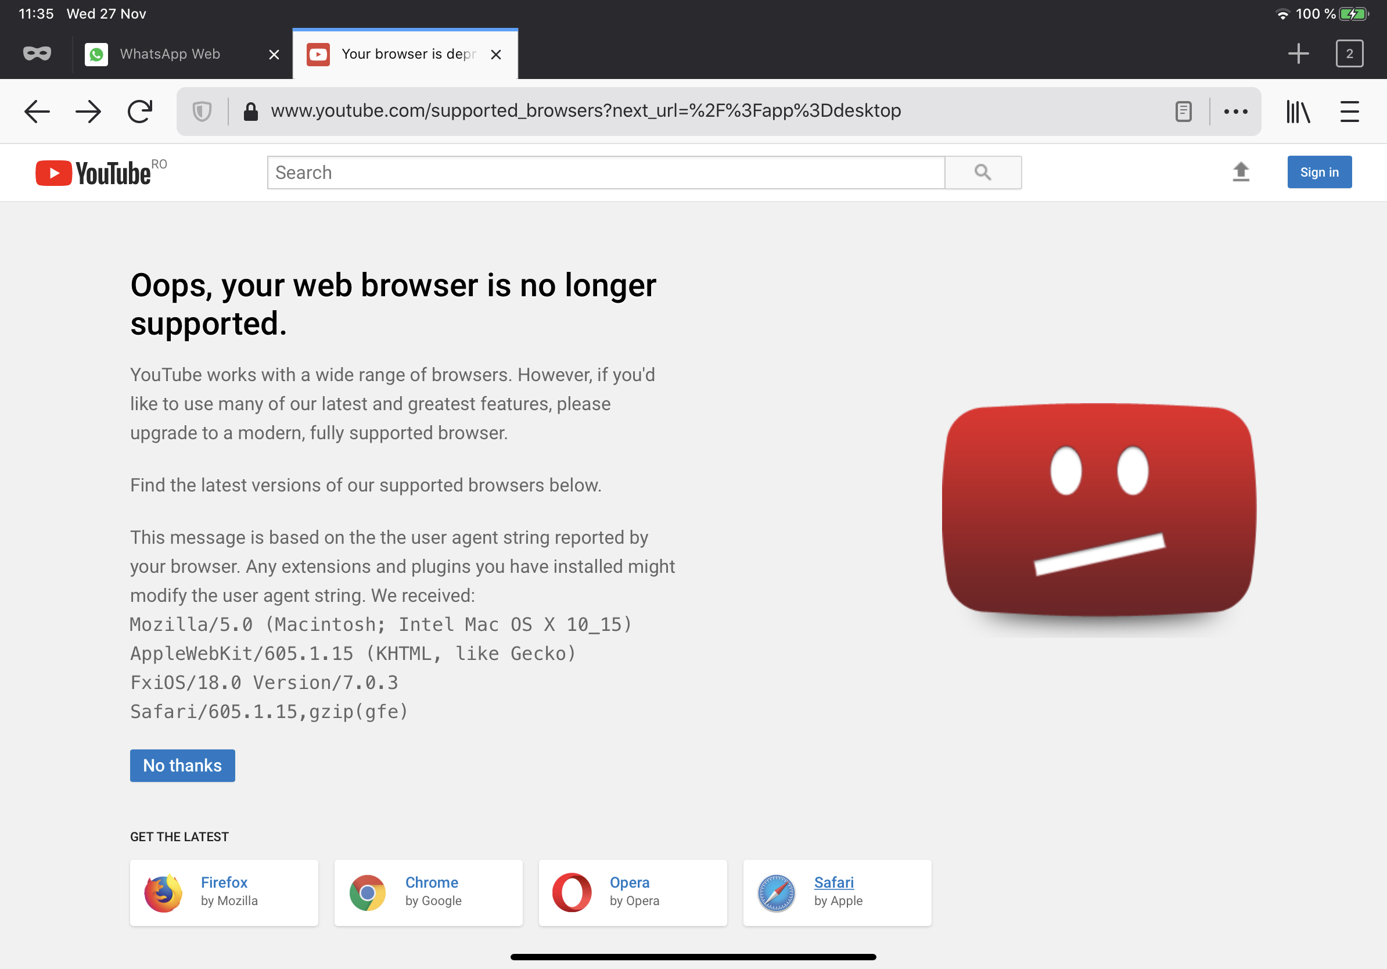1387x969 pixels.
Task: Go to YouTube home via logo
Action: pos(93,173)
